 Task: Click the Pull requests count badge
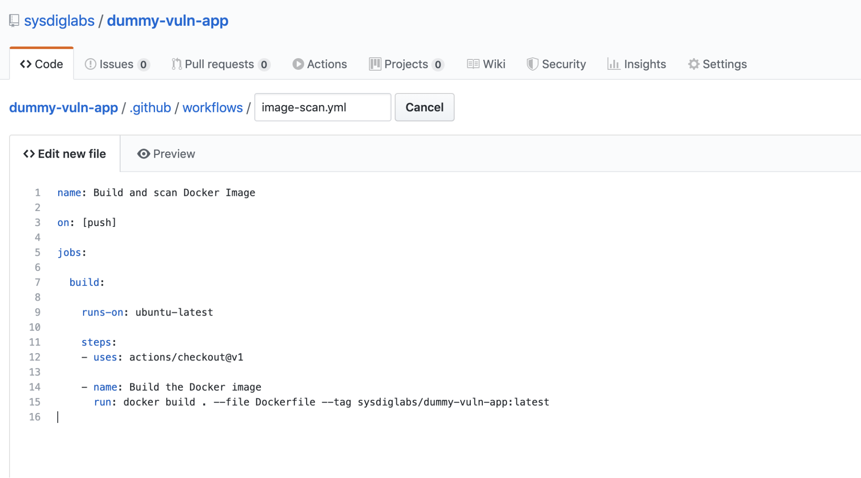click(x=264, y=65)
